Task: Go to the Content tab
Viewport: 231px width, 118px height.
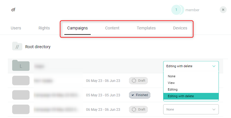Action: click(112, 28)
